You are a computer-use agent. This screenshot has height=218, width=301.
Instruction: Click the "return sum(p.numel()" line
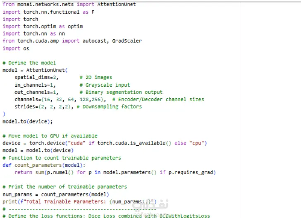pyautogui.click(x=115, y=173)
